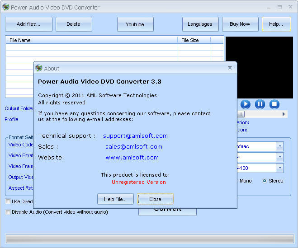Expand the audio codec dropdown showing faac
Viewport: 298px width, 248px height.
click(x=280, y=146)
